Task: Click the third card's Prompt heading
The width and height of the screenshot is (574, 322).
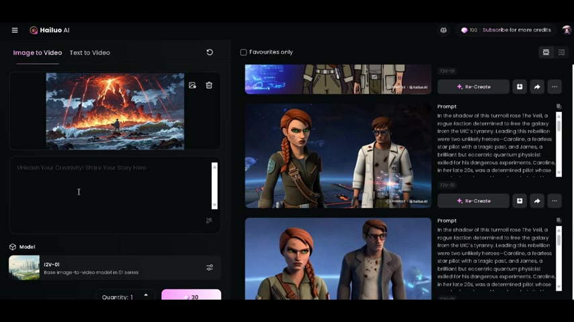Action: [x=446, y=221]
